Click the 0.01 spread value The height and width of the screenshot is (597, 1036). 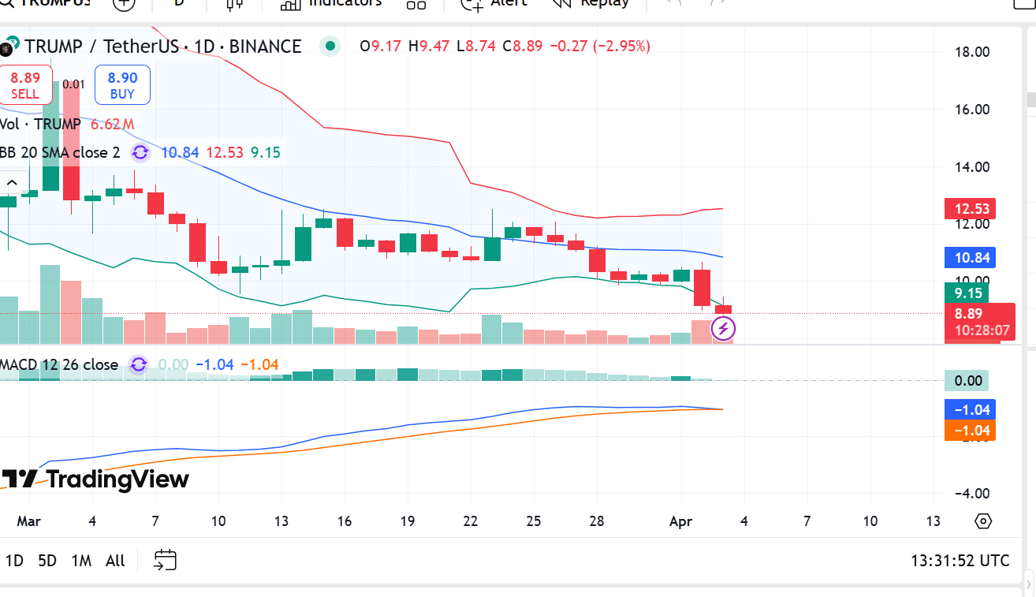tap(73, 84)
